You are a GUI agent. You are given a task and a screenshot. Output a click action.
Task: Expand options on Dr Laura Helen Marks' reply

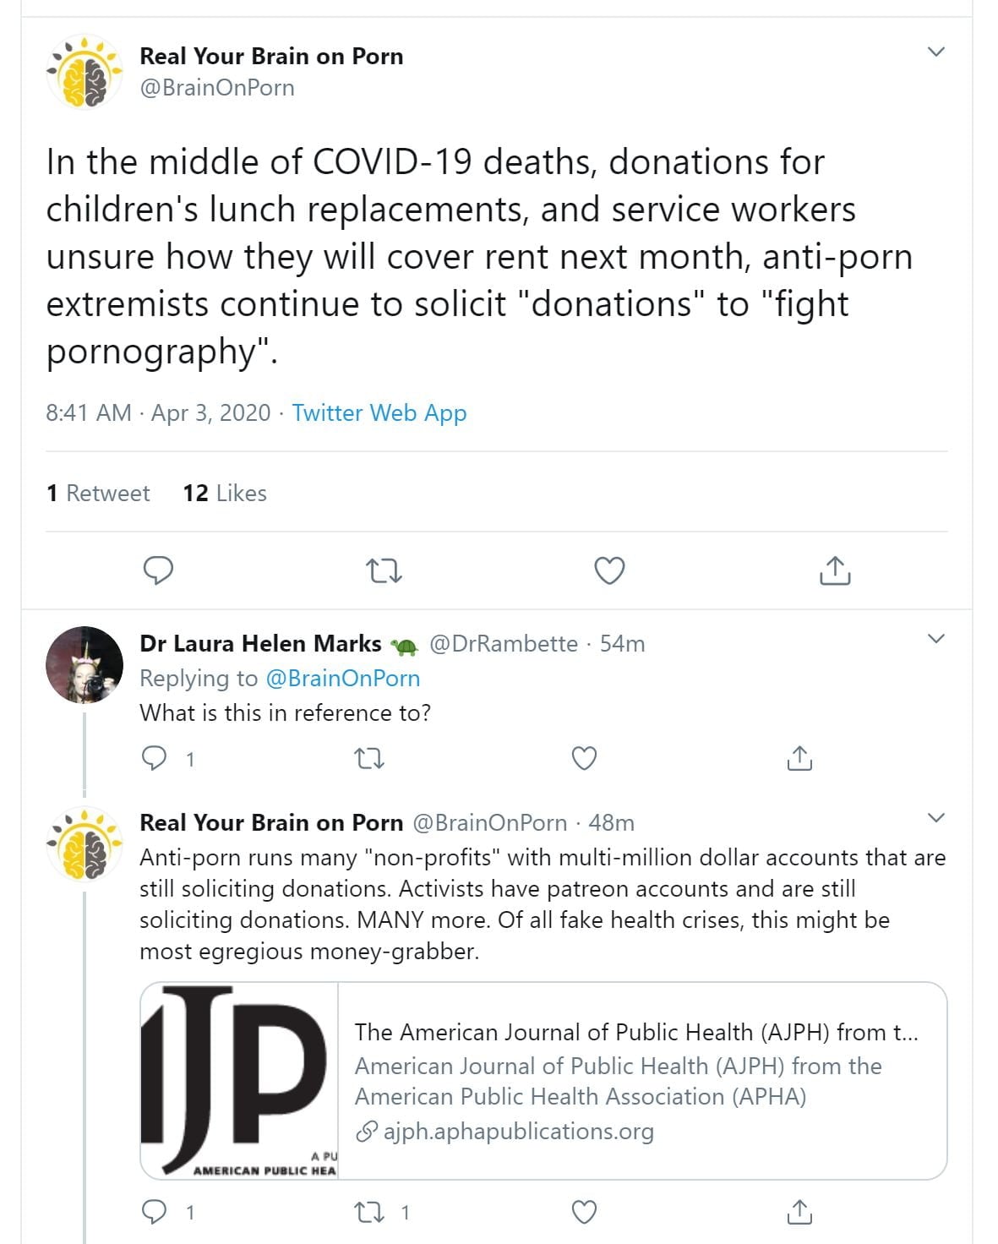935,638
